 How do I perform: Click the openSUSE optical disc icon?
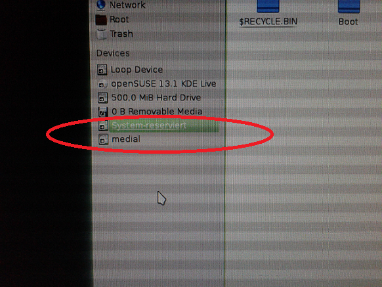click(x=102, y=84)
